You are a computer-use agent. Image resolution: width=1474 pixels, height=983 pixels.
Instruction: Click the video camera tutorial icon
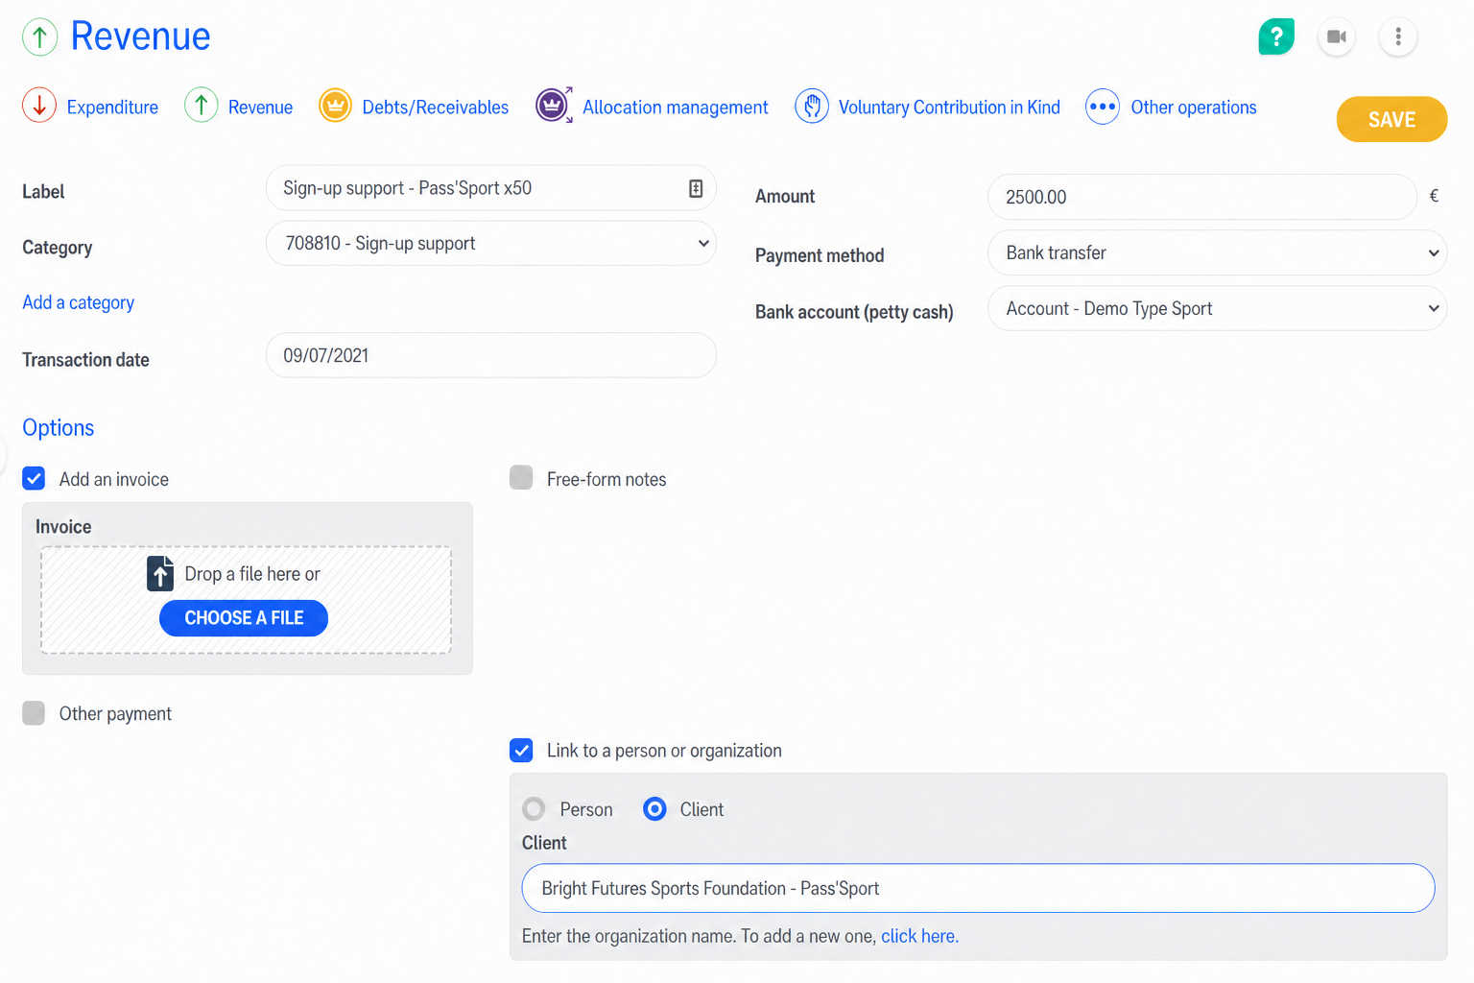click(1336, 36)
